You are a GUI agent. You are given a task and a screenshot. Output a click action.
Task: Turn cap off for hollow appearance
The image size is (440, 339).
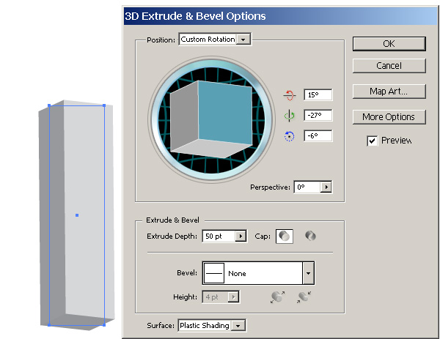(x=310, y=236)
